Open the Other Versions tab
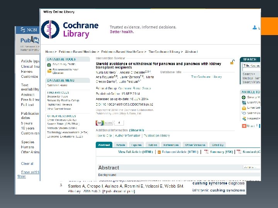The image size is (278, 208). [195, 145]
